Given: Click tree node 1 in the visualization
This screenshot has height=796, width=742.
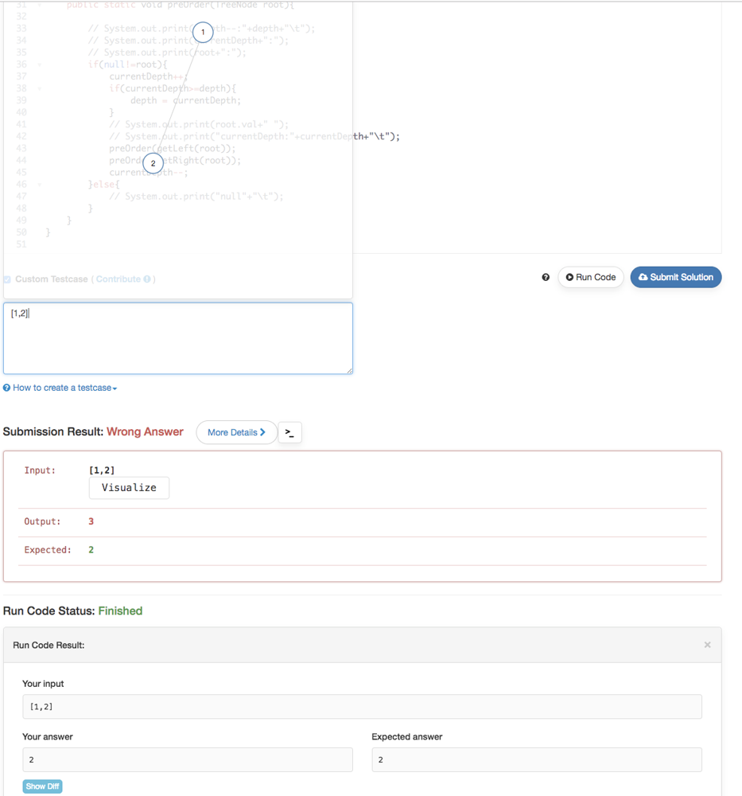Looking at the screenshot, I should click(x=203, y=33).
